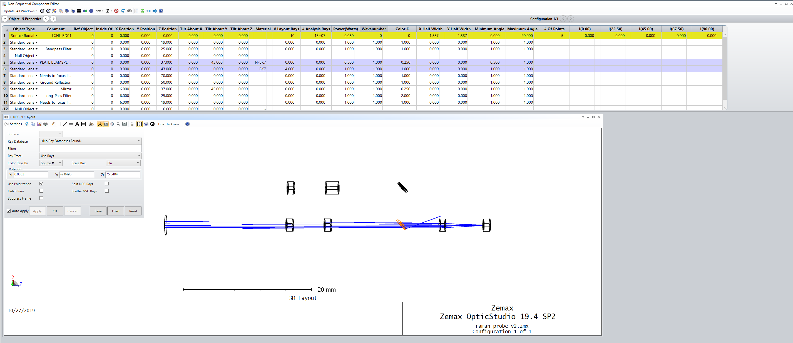Open Source Radial object type dropdown
793x343 pixels.
point(37,36)
